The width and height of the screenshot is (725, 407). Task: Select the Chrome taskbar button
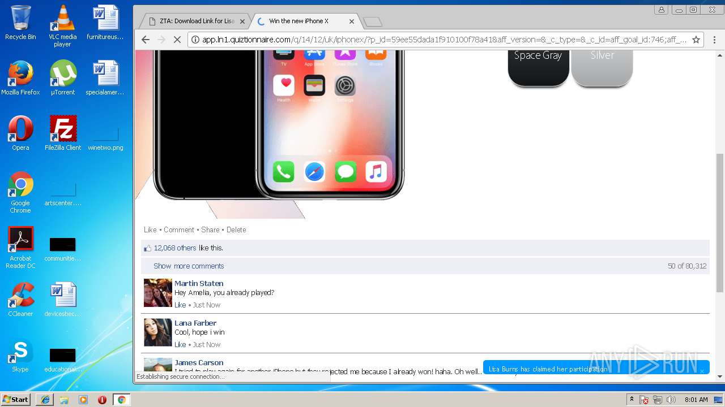click(121, 400)
